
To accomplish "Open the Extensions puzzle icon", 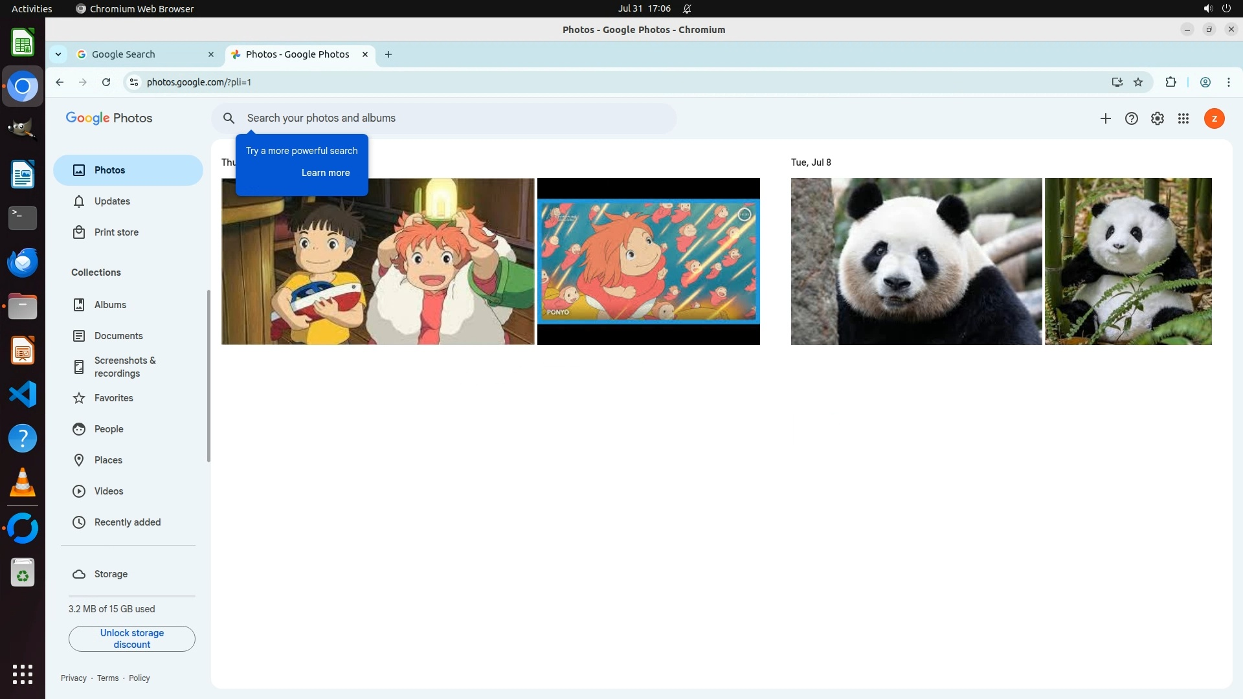I will pyautogui.click(x=1170, y=82).
